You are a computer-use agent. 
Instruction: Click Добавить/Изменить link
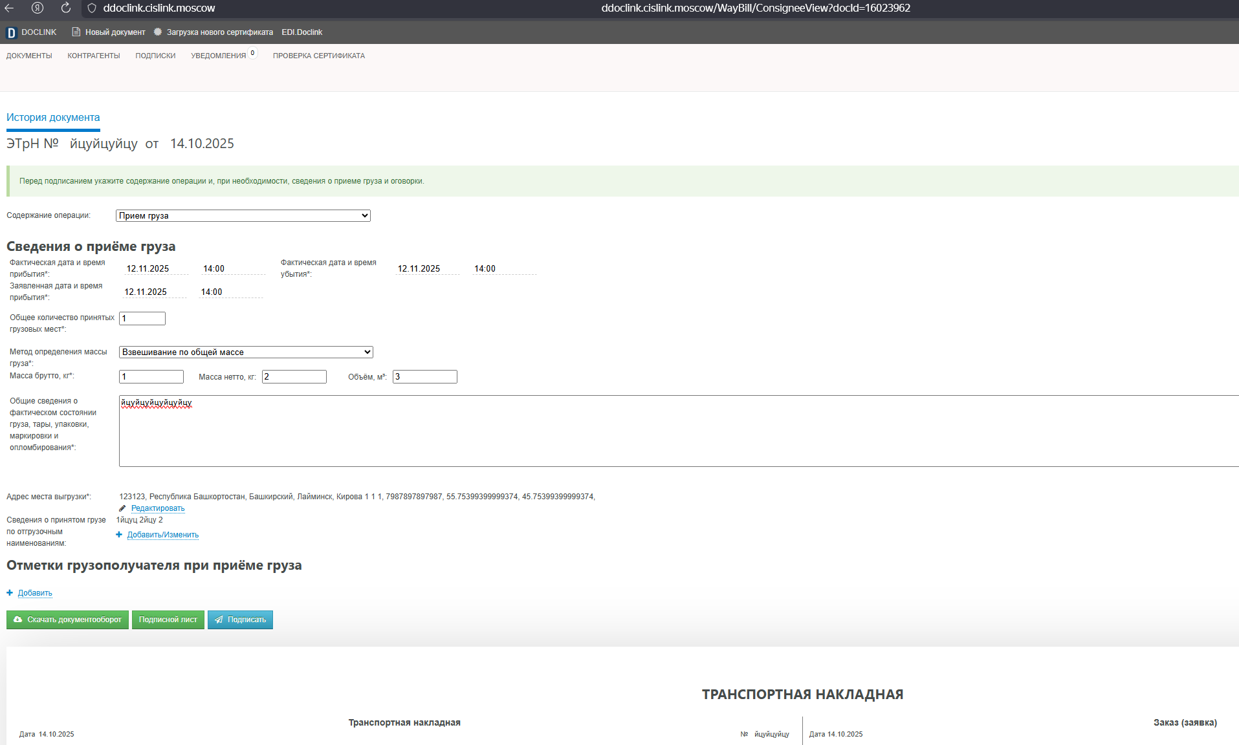163,535
